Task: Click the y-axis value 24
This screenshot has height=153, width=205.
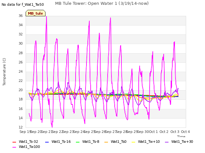Action: pos(20,71)
